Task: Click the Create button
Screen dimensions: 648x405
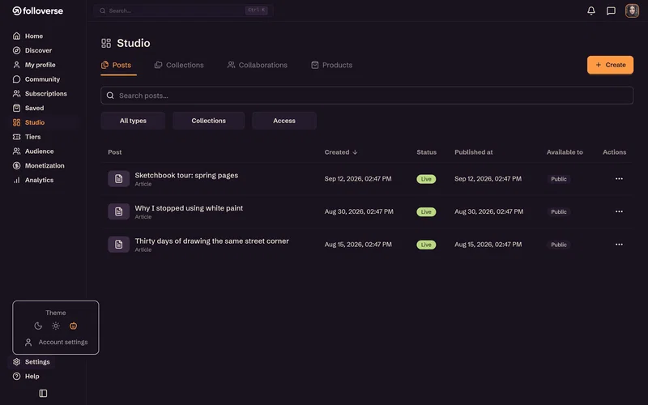Action: point(610,65)
